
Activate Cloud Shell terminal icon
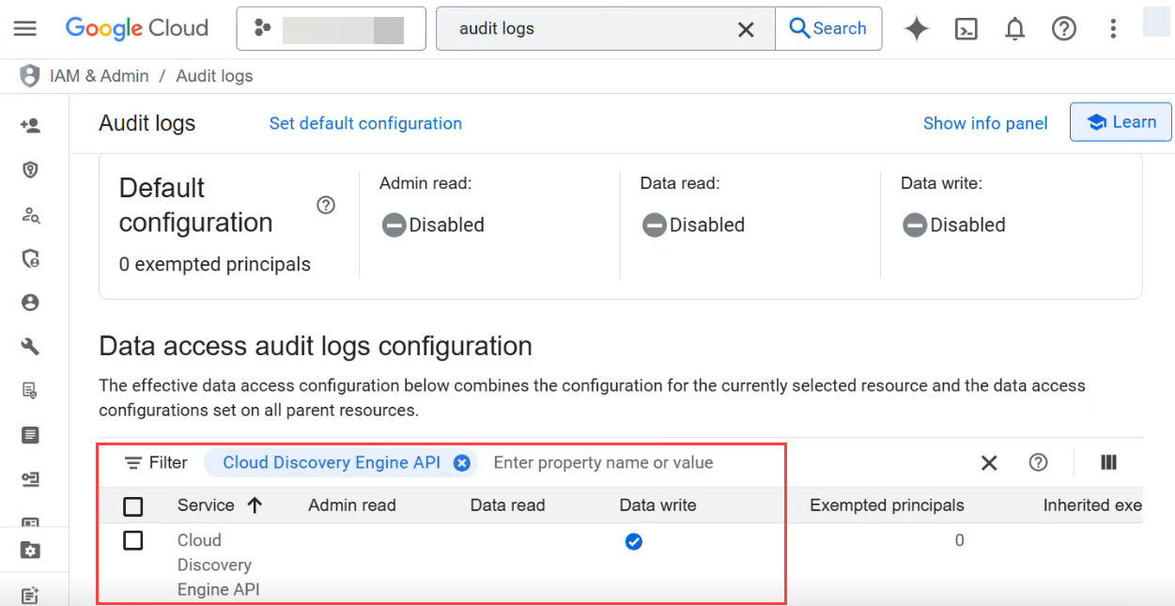pyautogui.click(x=966, y=29)
